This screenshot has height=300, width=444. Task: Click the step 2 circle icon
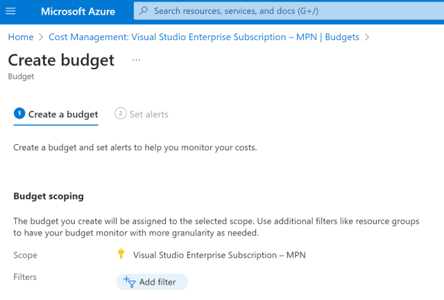[x=121, y=114]
